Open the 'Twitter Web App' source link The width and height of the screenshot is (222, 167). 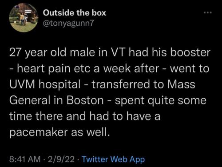[113, 159]
